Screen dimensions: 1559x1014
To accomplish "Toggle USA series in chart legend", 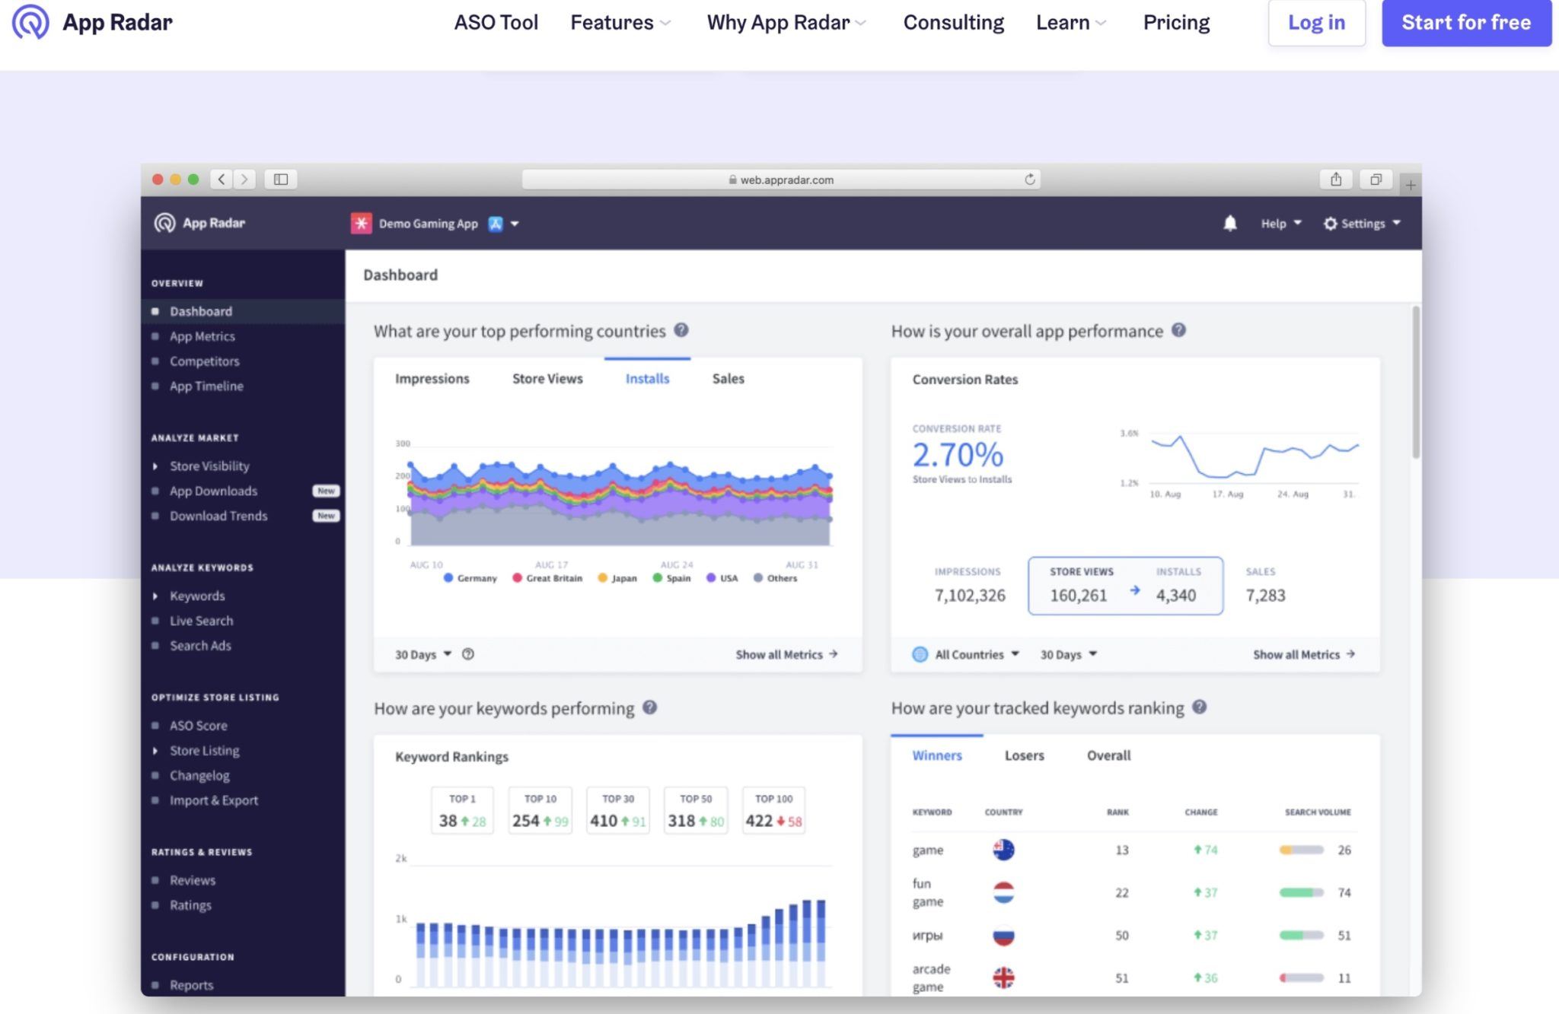I will click(722, 578).
